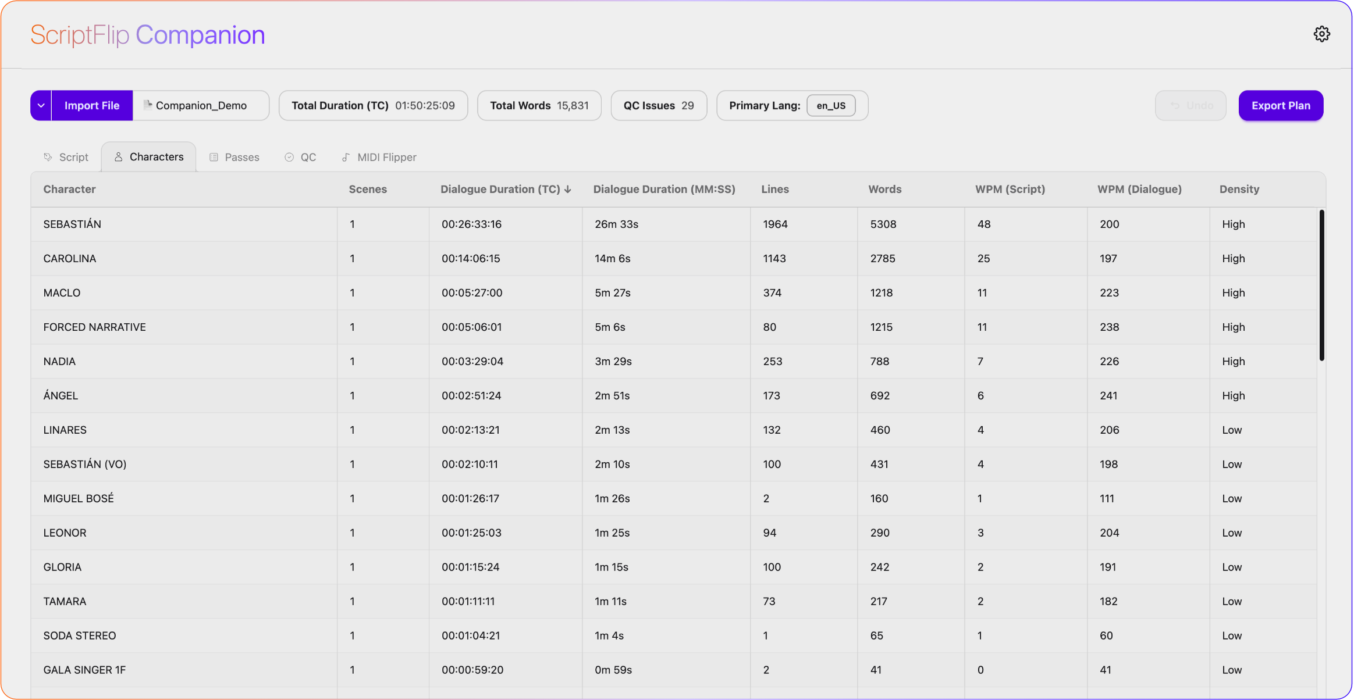Image resolution: width=1354 pixels, height=700 pixels.
Task: Click the MIDI Flipper music note icon
Action: click(346, 157)
